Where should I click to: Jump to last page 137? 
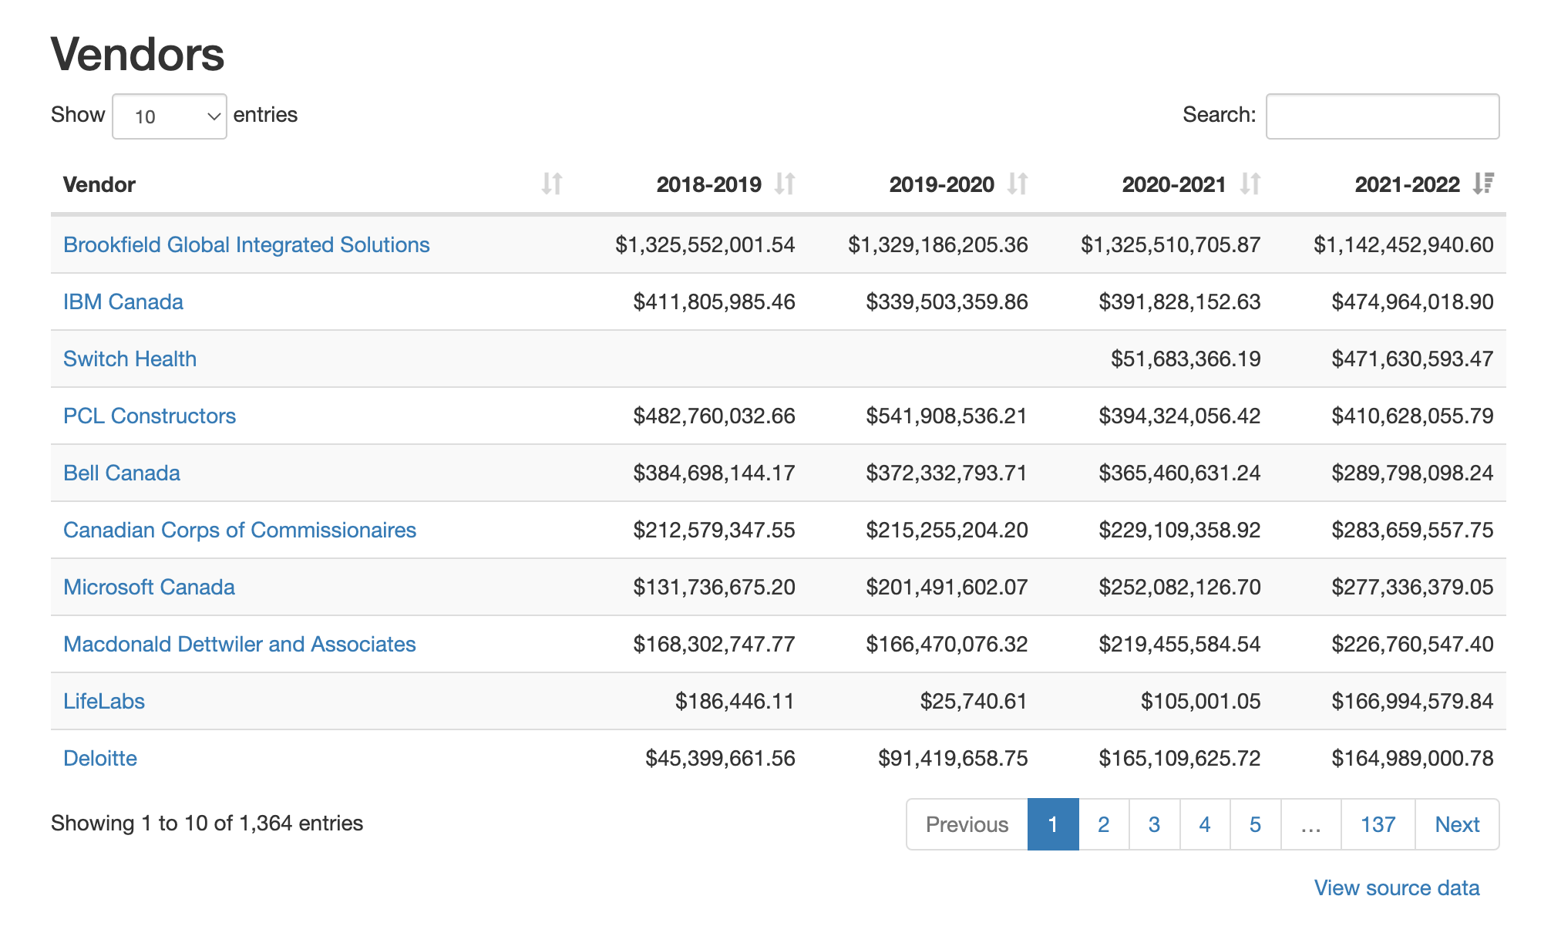(x=1378, y=824)
